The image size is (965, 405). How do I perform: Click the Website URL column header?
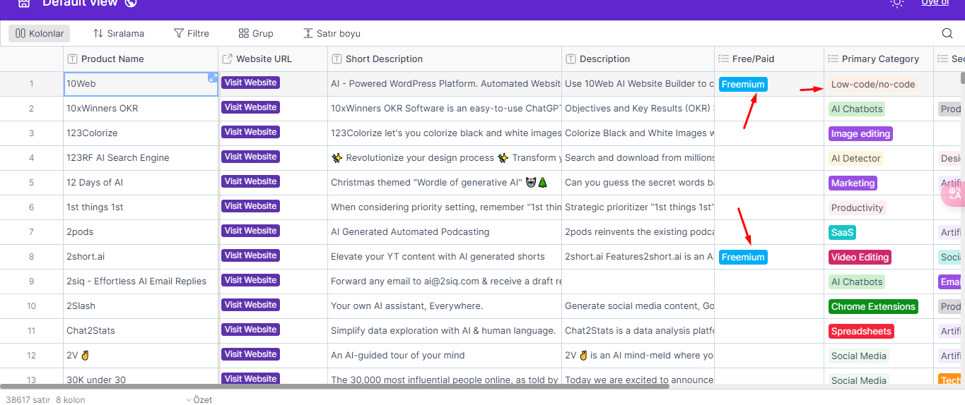273,59
